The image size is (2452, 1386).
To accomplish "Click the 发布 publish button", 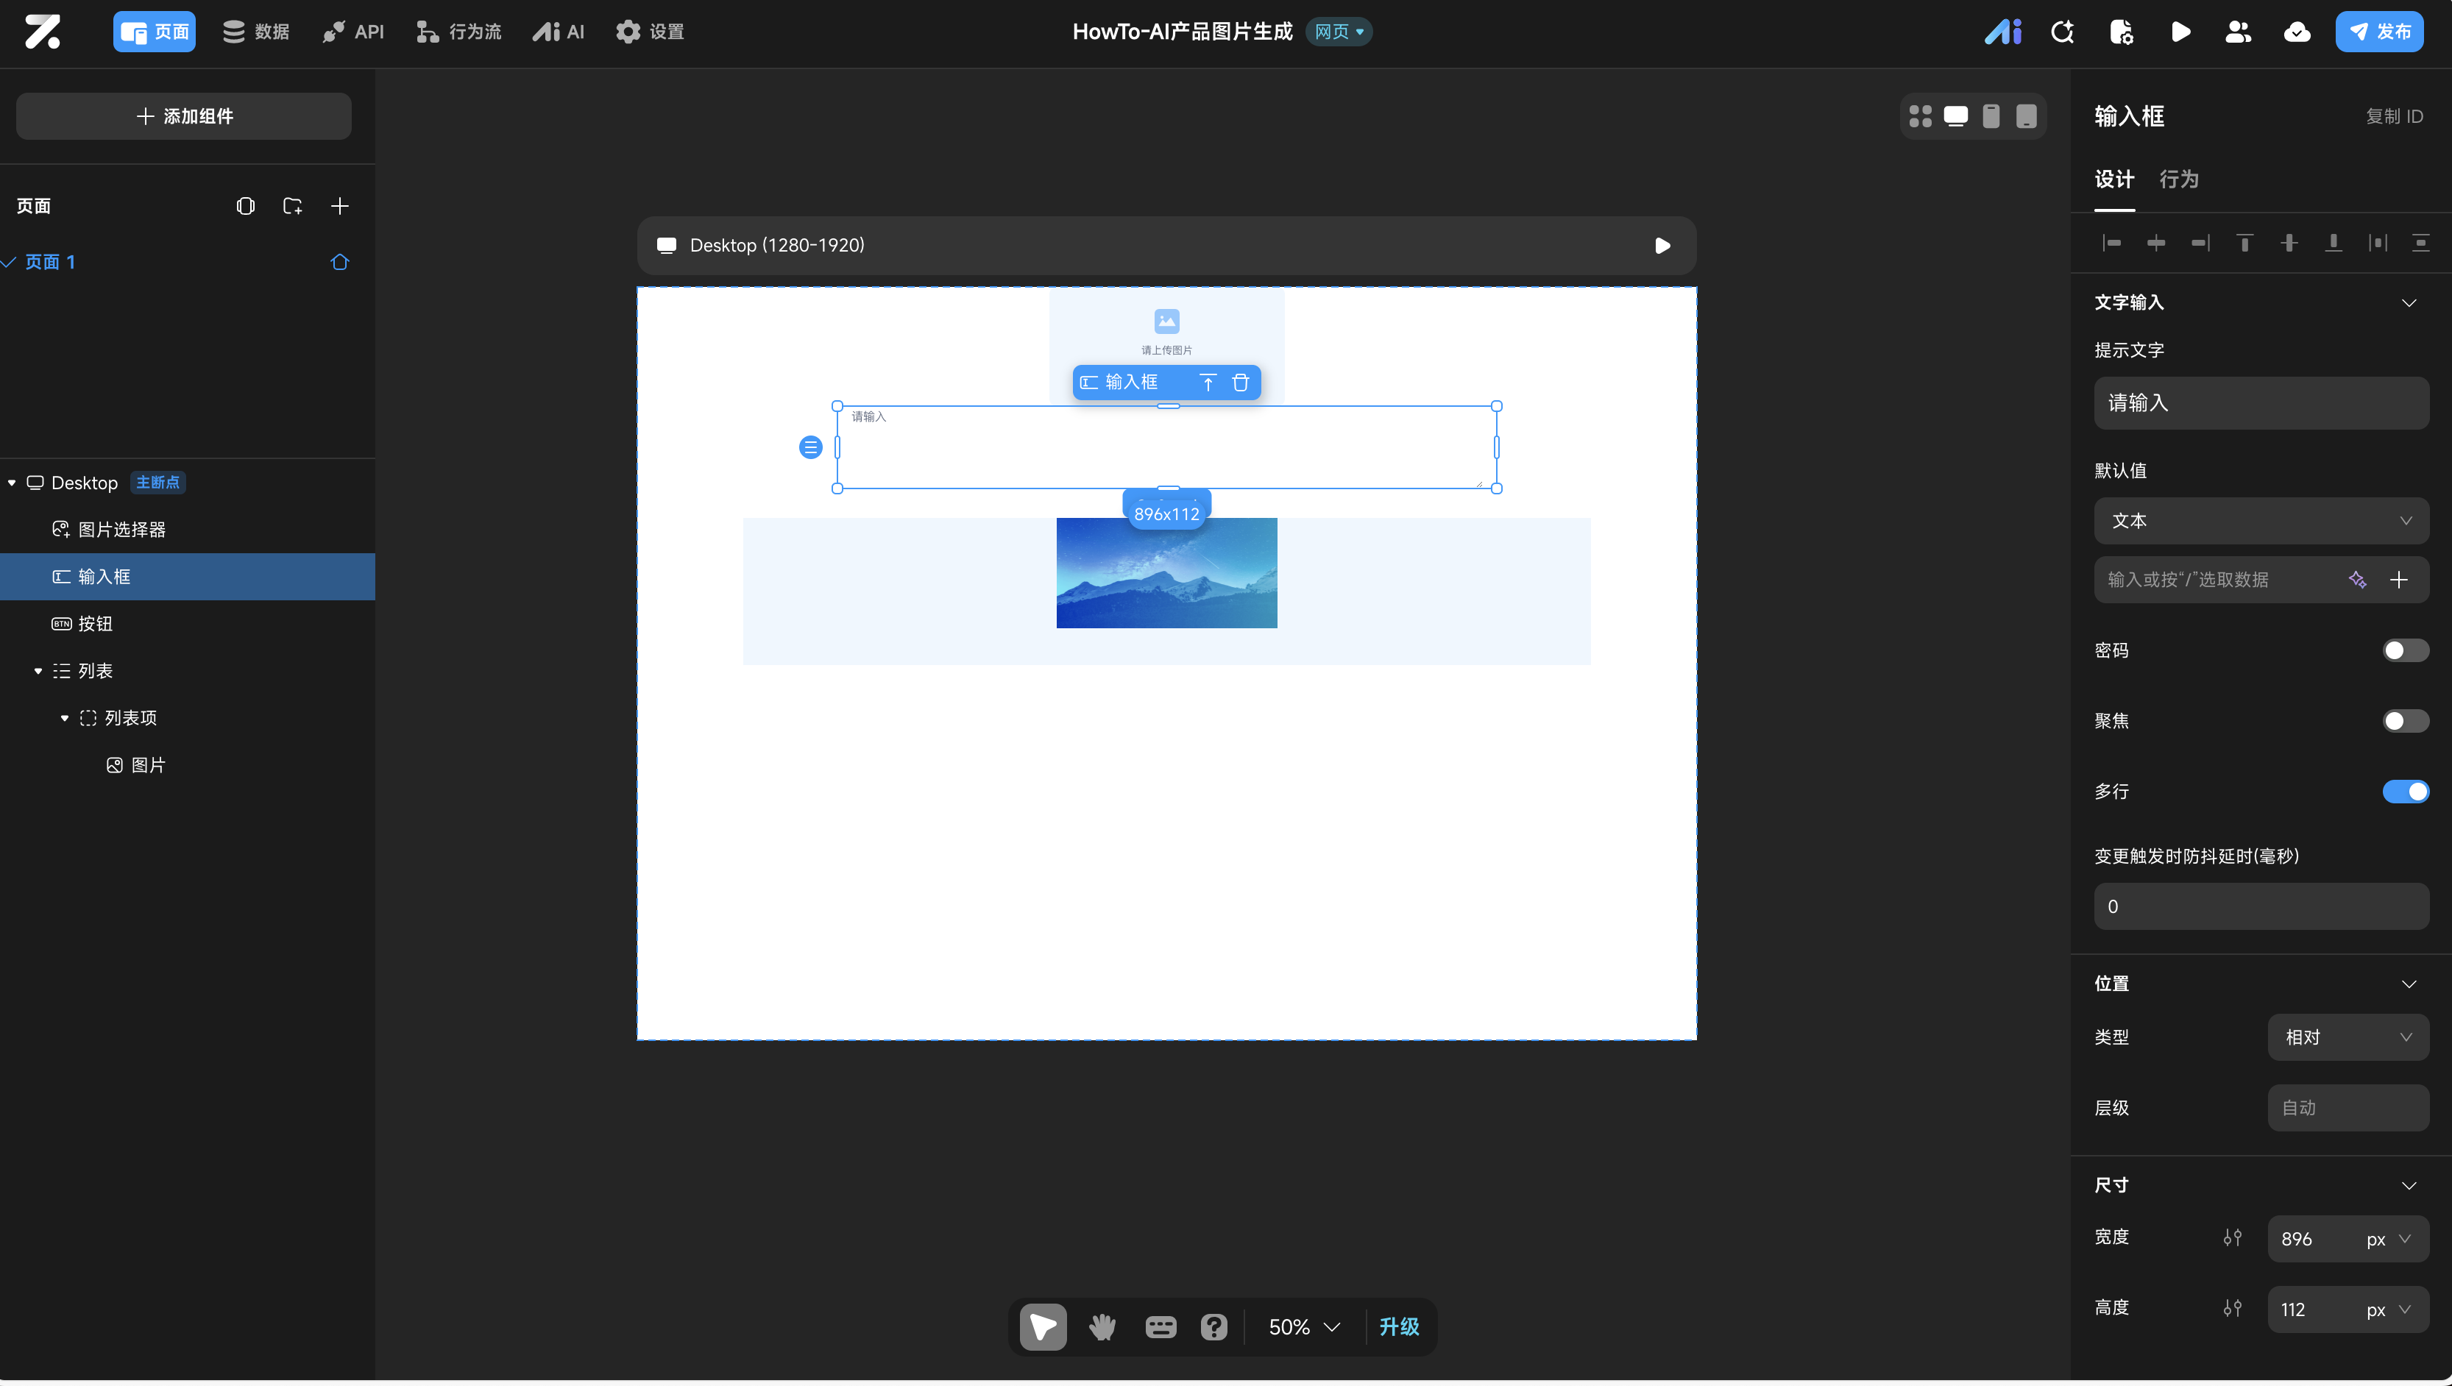I will click(x=2378, y=32).
